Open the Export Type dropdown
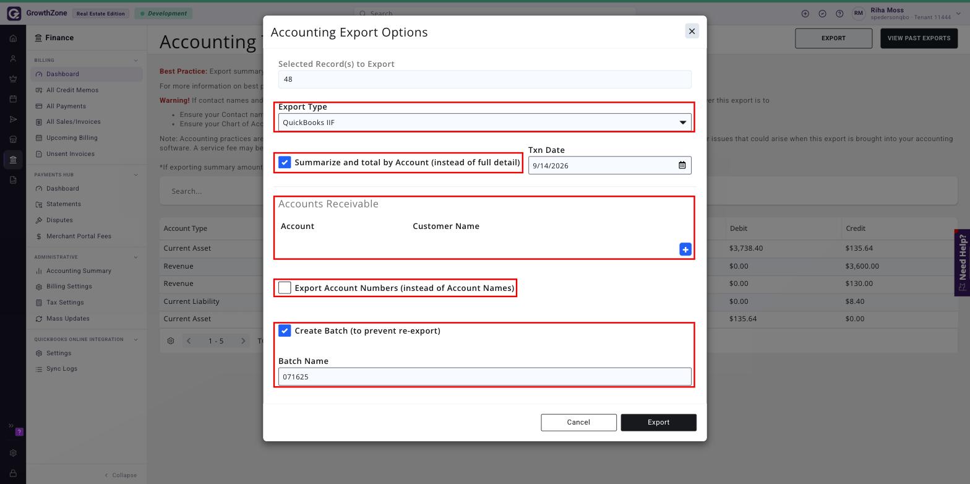This screenshot has height=484, width=970. click(485, 123)
